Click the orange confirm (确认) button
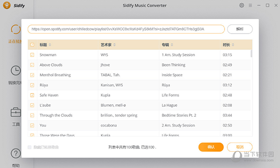The width and height of the screenshot is (280, 168). 211,147
